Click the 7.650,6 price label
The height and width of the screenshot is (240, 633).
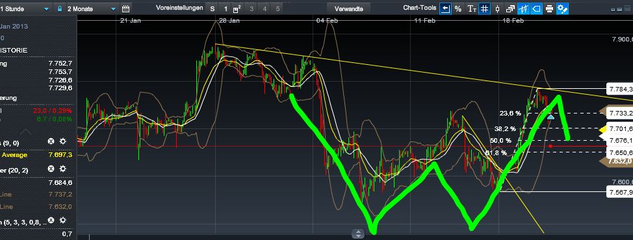click(x=620, y=152)
